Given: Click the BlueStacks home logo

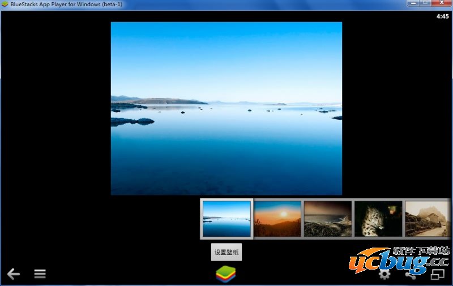Looking at the screenshot, I should (x=225, y=274).
